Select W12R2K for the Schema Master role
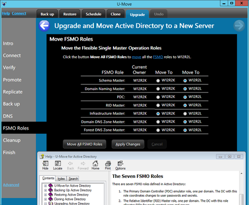Screen dimensions: 249x205 coord(158,81)
